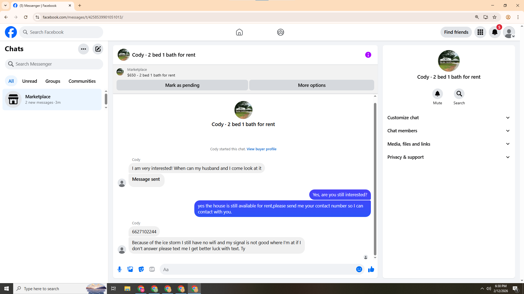
Task: Choose a sticker icon
Action: click(141, 269)
